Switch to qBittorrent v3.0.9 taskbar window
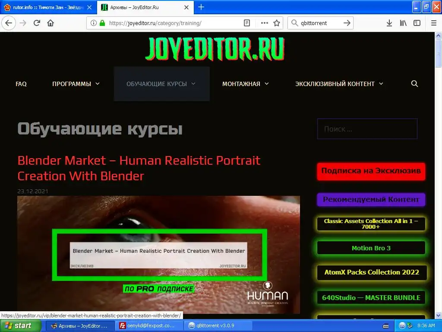The image size is (442, 332). (x=218, y=326)
